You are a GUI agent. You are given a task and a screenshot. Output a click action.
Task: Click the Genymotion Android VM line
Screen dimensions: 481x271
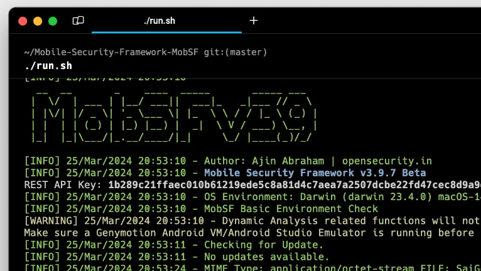[249, 233]
